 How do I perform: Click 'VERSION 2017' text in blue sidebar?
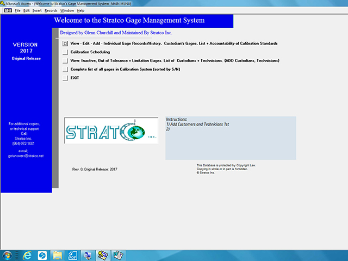click(x=26, y=48)
